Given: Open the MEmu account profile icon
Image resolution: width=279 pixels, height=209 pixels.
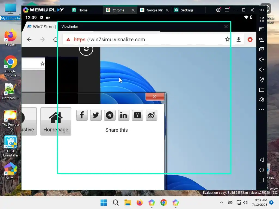Looking at the screenshot, I should 218,10.
